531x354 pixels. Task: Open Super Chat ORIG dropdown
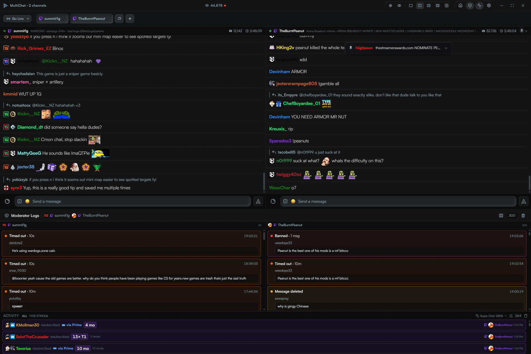point(491,316)
